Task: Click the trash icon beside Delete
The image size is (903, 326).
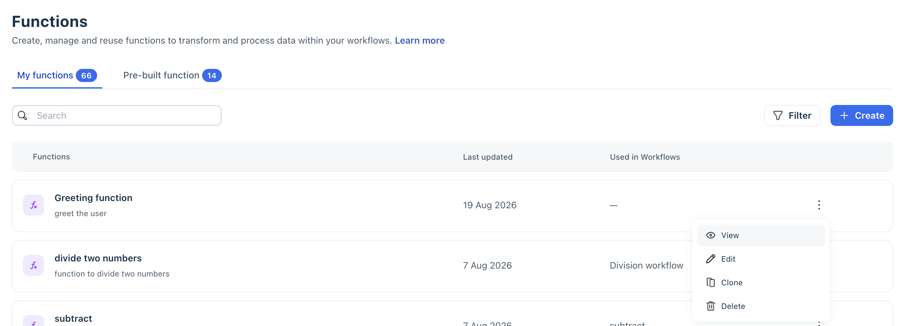Action: tap(710, 306)
